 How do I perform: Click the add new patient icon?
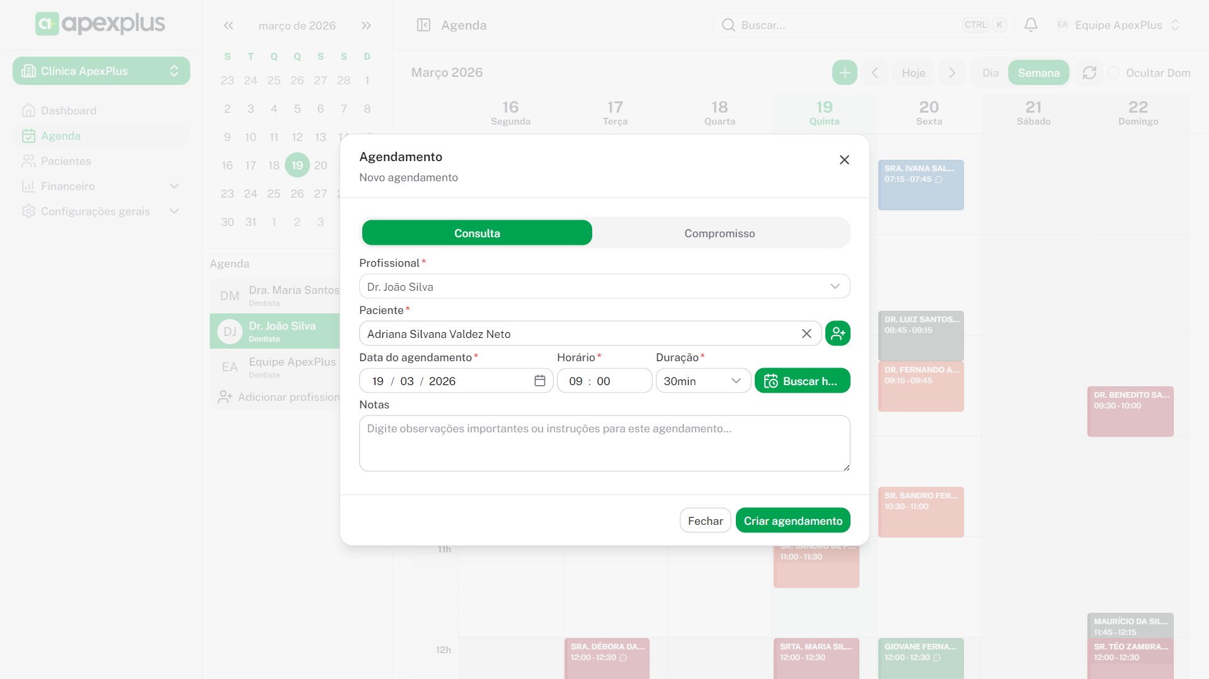(x=837, y=334)
